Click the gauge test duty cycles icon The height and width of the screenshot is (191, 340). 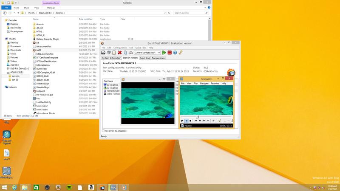[x=130, y=53]
